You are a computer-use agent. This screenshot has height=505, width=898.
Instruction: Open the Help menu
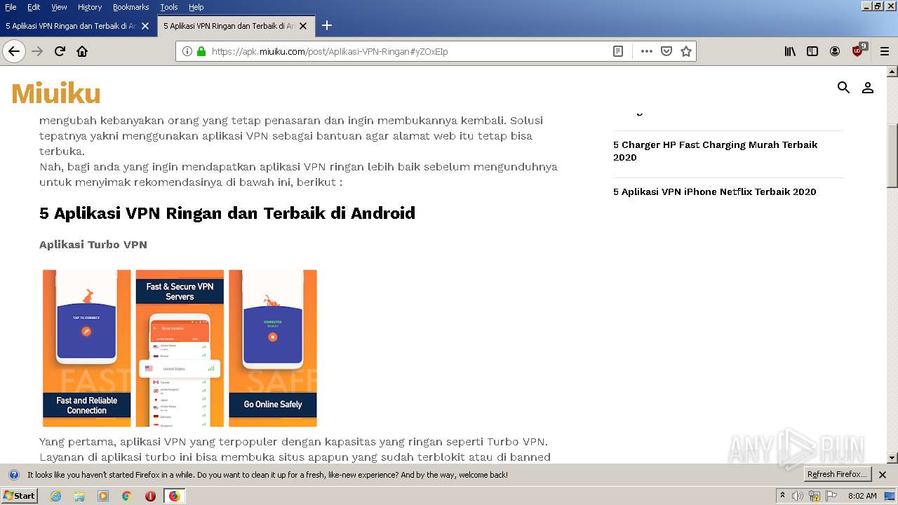pyautogui.click(x=196, y=7)
